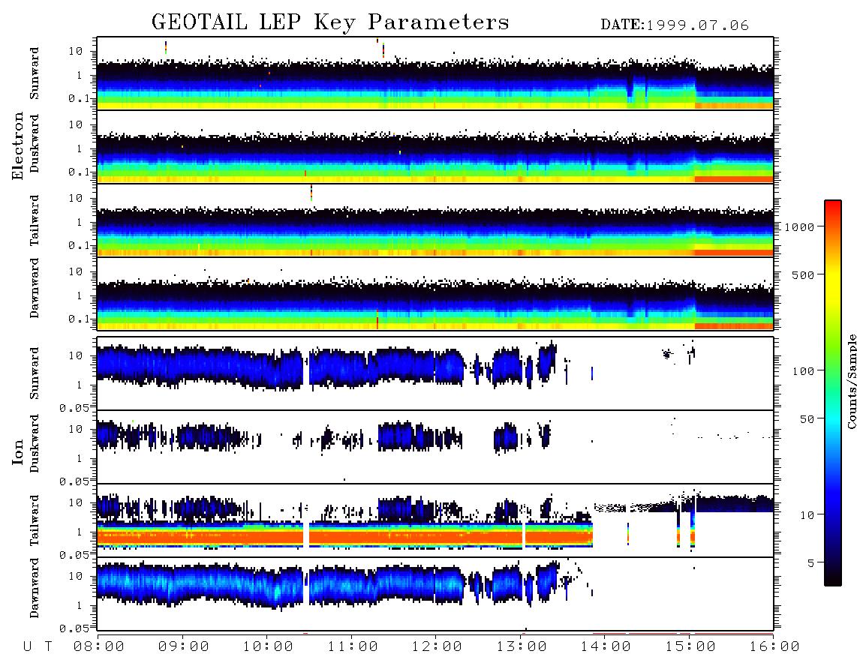This screenshot has height=660, width=857.
Task: Click the vertical Electron group label
Action: tap(17, 145)
